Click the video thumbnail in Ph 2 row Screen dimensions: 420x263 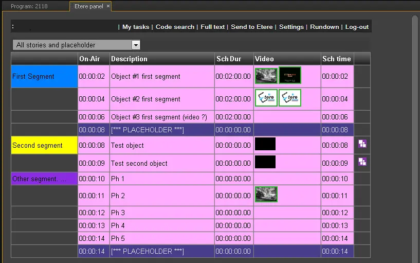266,194
